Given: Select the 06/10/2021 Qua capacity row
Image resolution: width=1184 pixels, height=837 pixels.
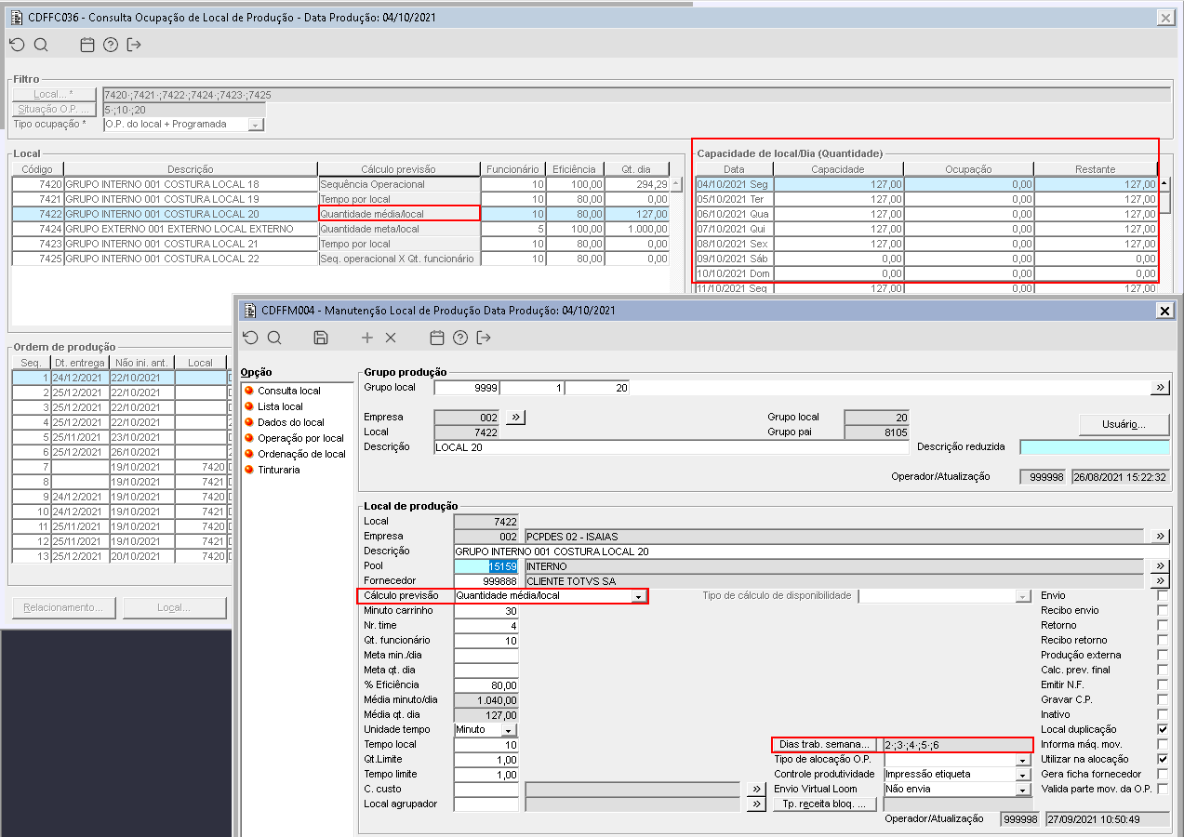Looking at the screenshot, I should tap(926, 214).
